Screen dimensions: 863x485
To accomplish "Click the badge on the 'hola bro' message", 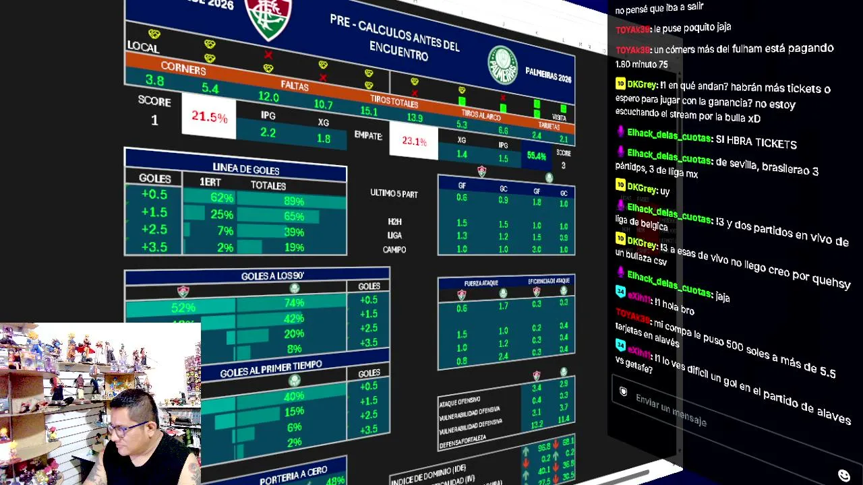I will pos(620,292).
